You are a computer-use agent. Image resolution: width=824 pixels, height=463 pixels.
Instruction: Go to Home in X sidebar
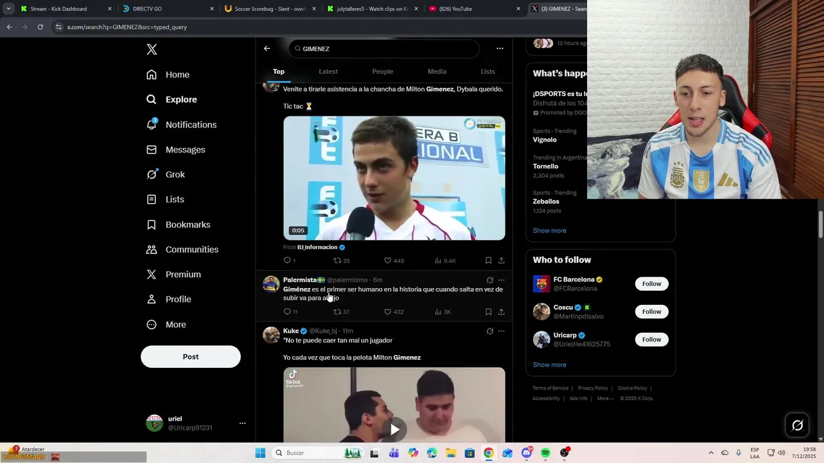[x=168, y=75]
